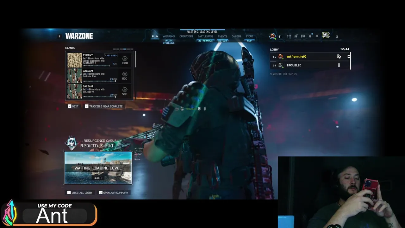Image resolution: width=405 pixels, height=228 pixels.
Task: Click the 32/44 lobby player count
Action: point(345,49)
